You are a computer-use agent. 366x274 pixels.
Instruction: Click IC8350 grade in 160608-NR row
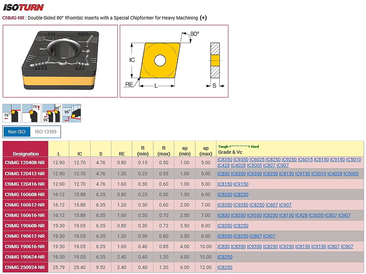pyautogui.click(x=225, y=194)
